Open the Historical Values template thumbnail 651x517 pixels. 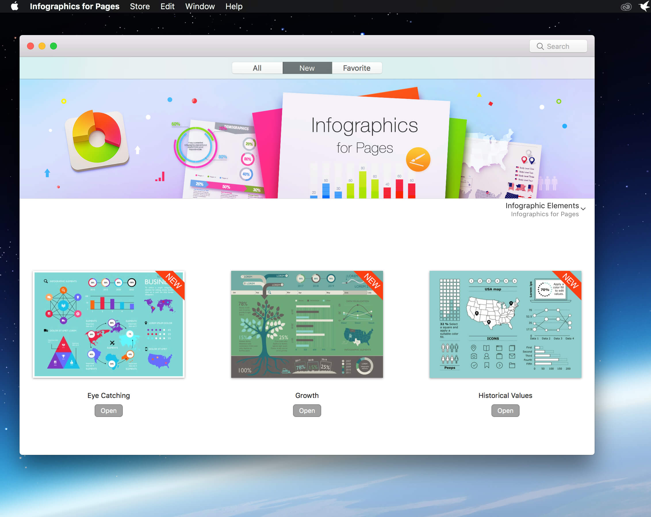(x=506, y=324)
